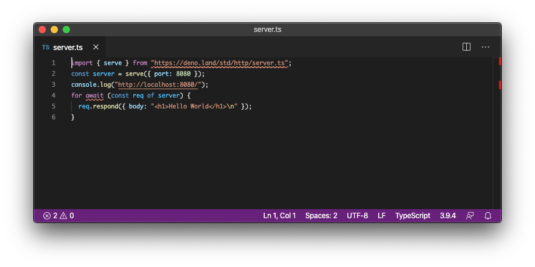Click line number 4 in gutter

pyautogui.click(x=54, y=95)
